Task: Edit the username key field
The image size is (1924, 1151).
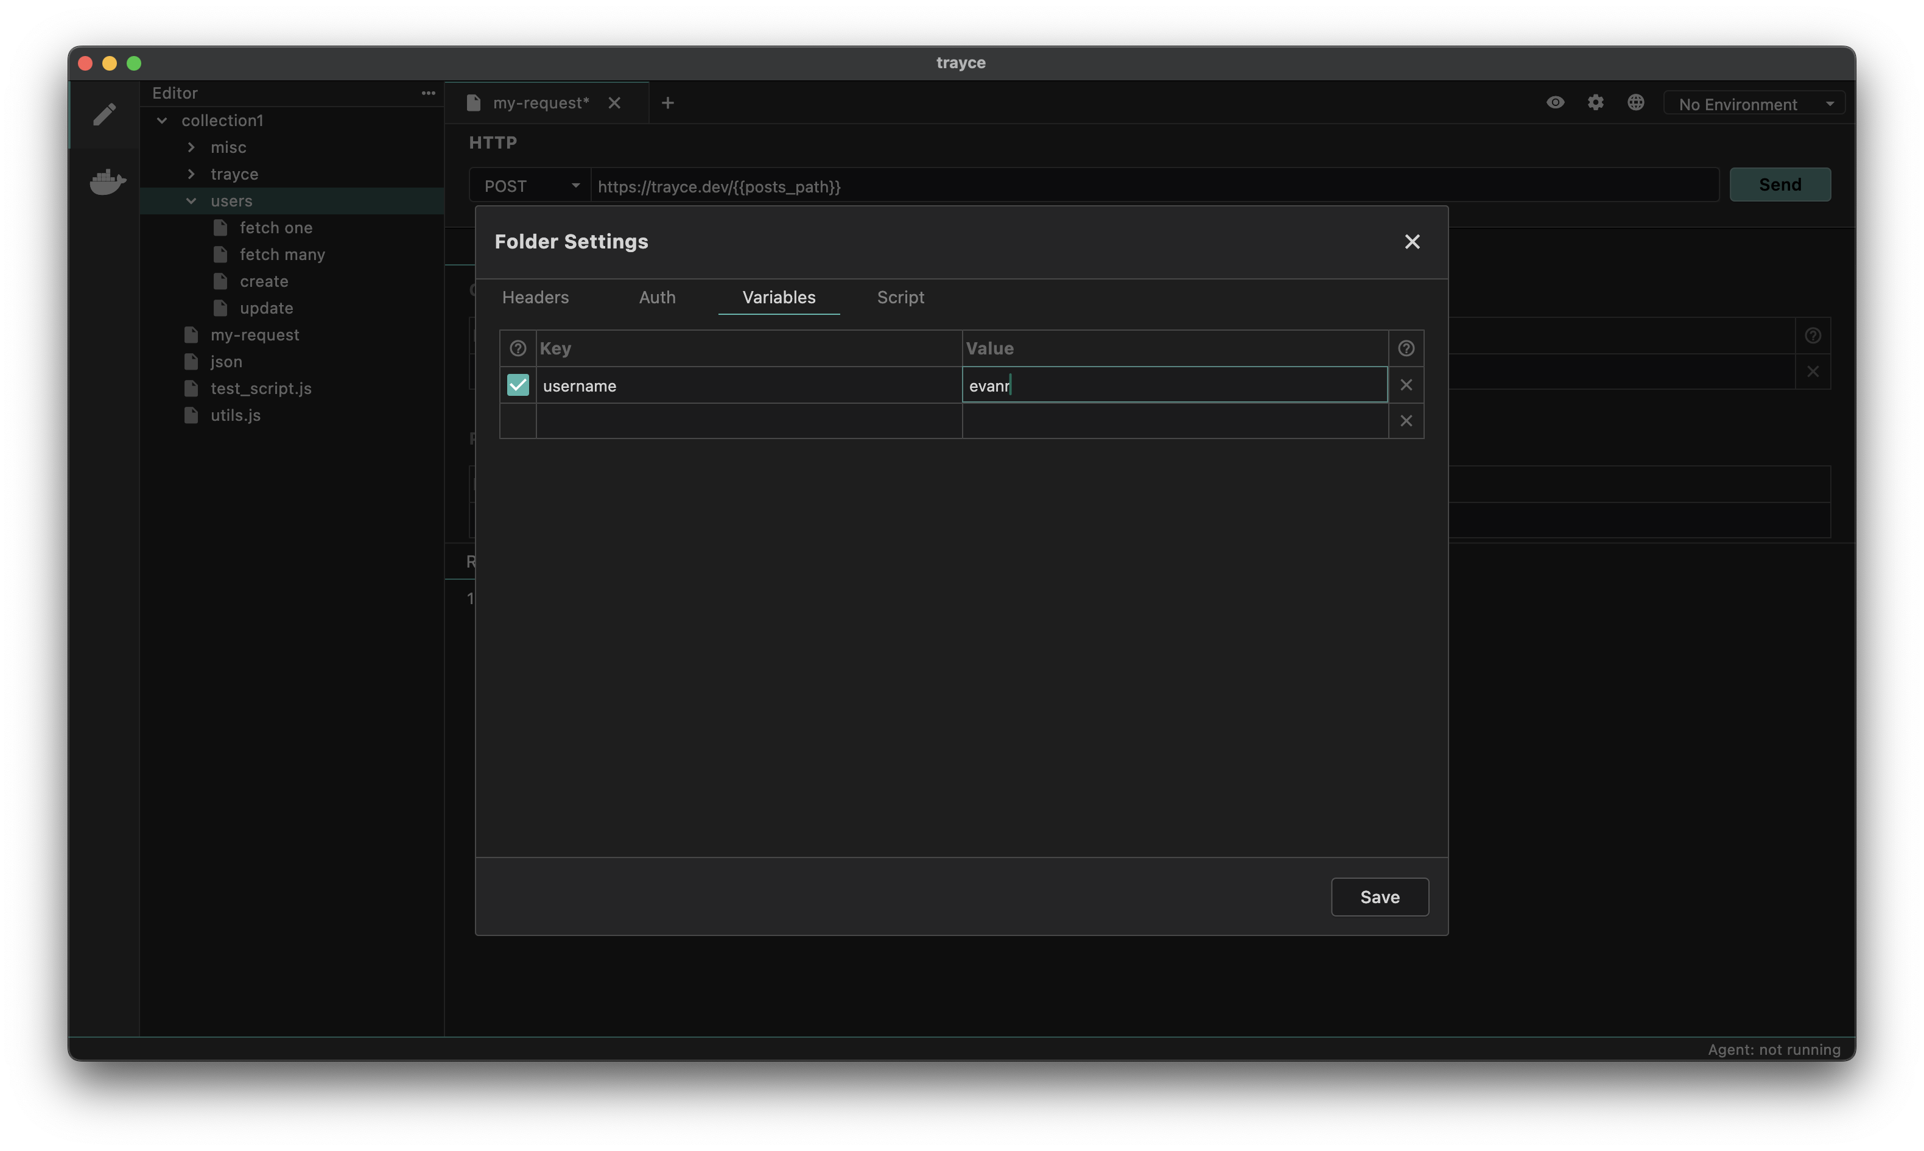Action: tap(749, 385)
